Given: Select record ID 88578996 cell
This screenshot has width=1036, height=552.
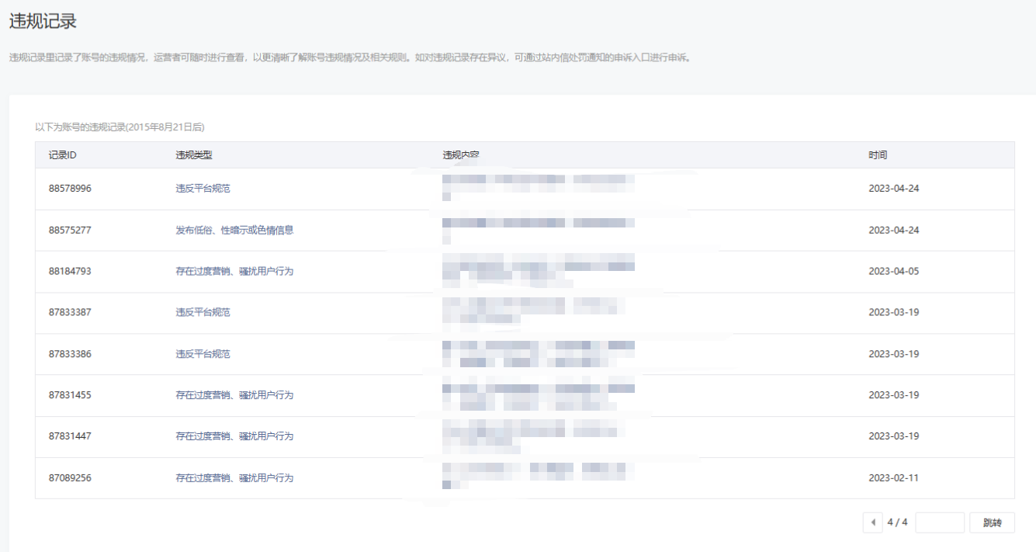Looking at the screenshot, I should pos(70,189).
